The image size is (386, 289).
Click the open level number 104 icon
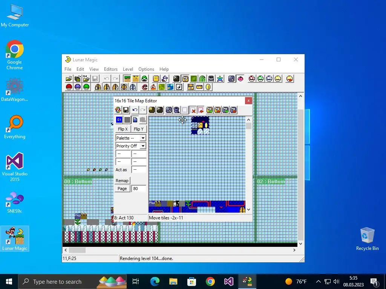(x=86, y=79)
